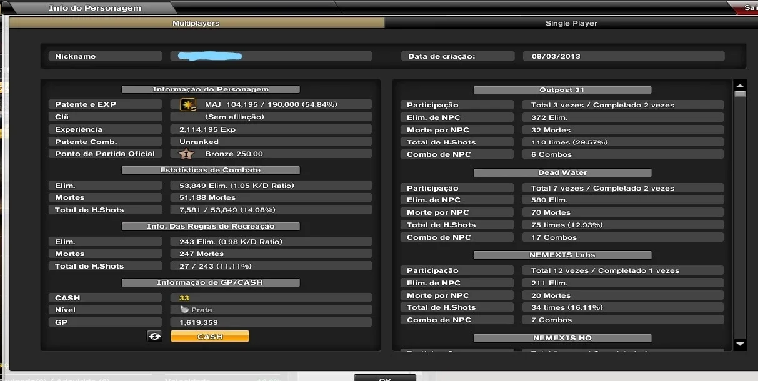
Task: Click the Informação de GP/CASH header
Action: pyautogui.click(x=211, y=282)
